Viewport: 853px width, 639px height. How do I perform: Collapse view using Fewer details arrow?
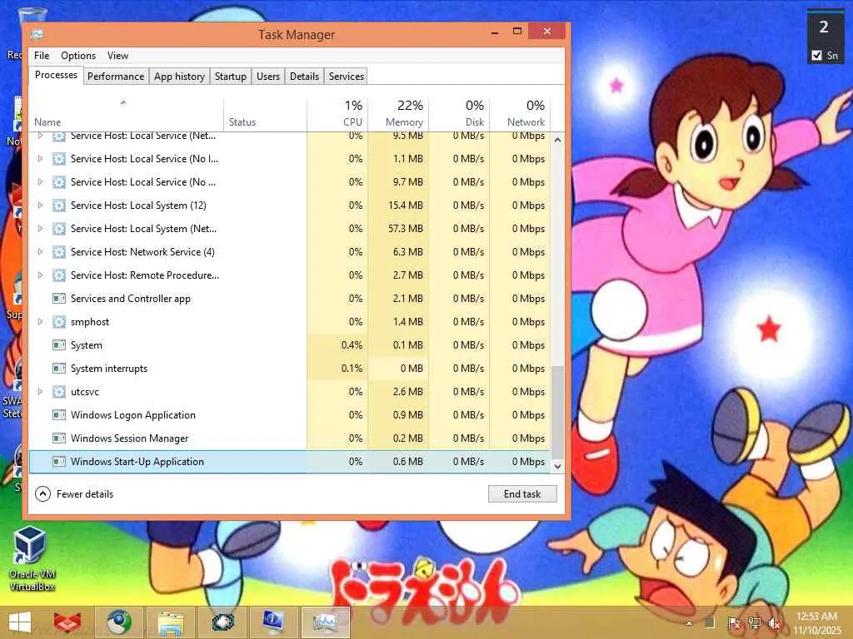coord(42,494)
